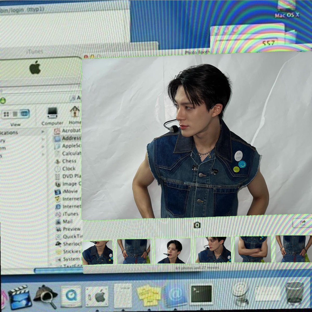Open the Stickies yellow notes Dock icon
This screenshot has height=312, width=312.
pos(149,295)
